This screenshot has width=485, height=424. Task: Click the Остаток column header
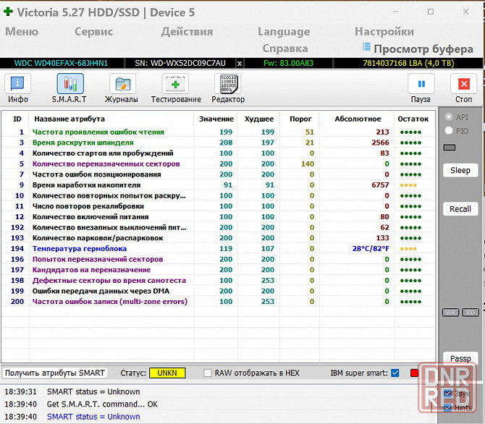(x=413, y=119)
